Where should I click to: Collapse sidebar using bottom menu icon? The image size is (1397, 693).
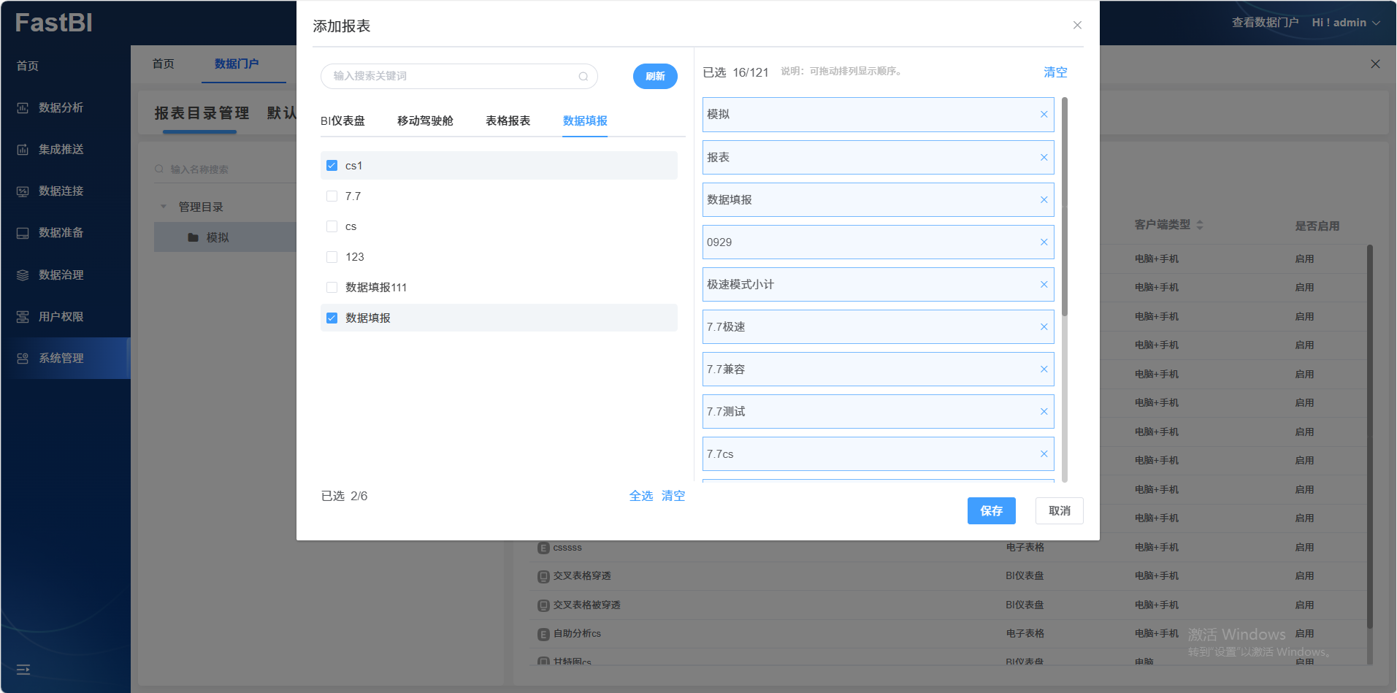[x=23, y=670]
